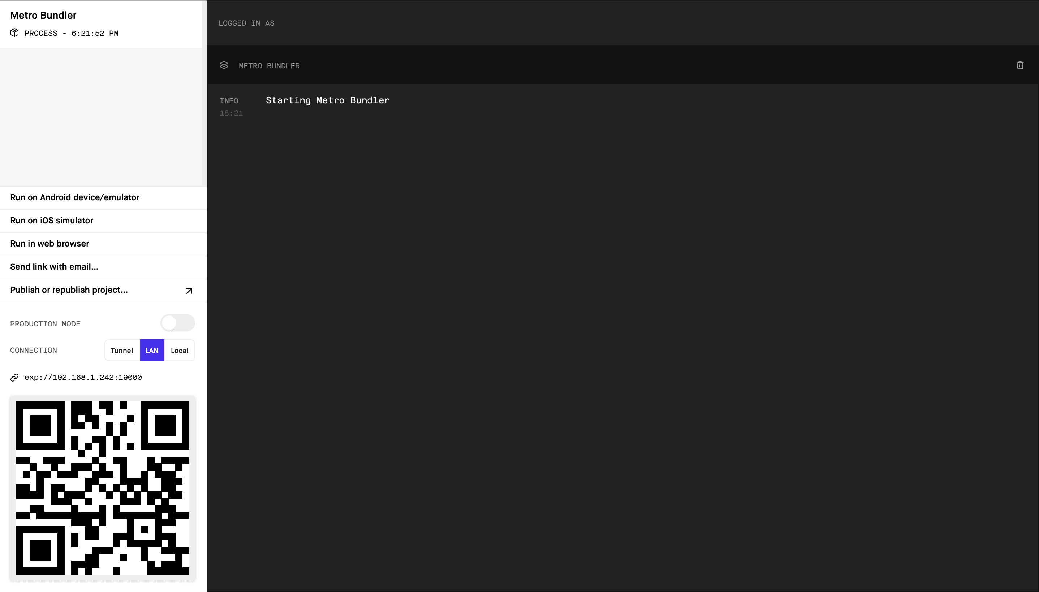
Task: Switch connection to Local
Action: pos(179,350)
